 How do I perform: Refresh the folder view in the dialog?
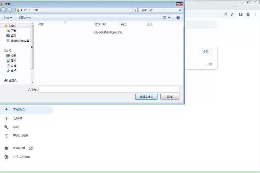coord(135,10)
